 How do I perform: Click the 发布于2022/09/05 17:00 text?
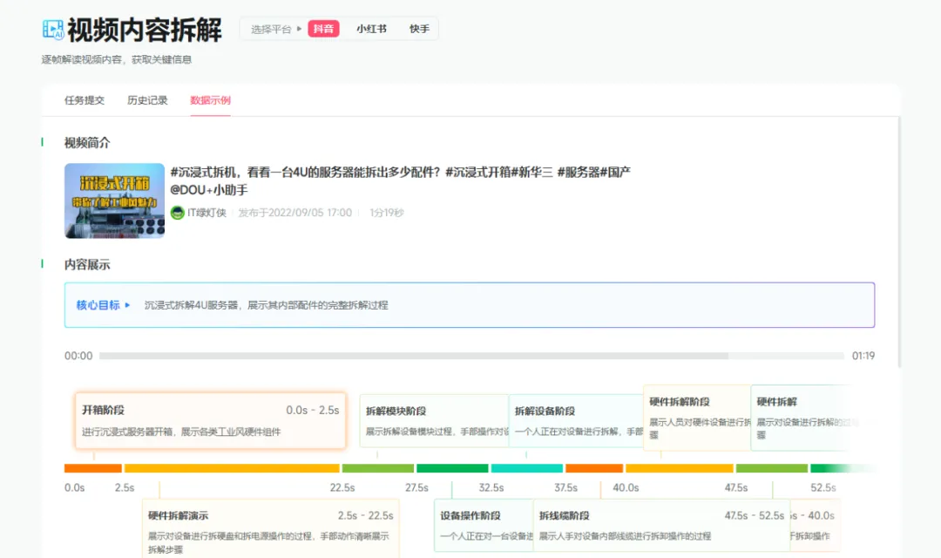[294, 213]
